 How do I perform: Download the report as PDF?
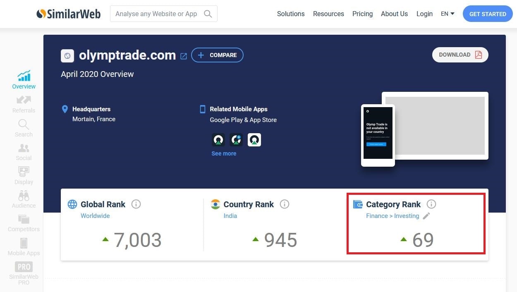click(460, 55)
